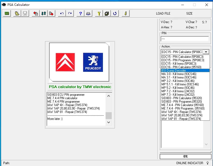Screen dimensions: 213x166
Task: Click the up-down swap arrows icon
Action: click(x=43, y=13)
